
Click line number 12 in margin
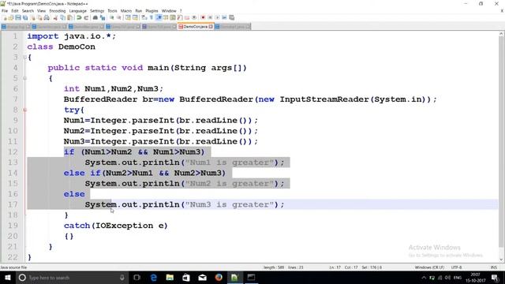click(13, 152)
